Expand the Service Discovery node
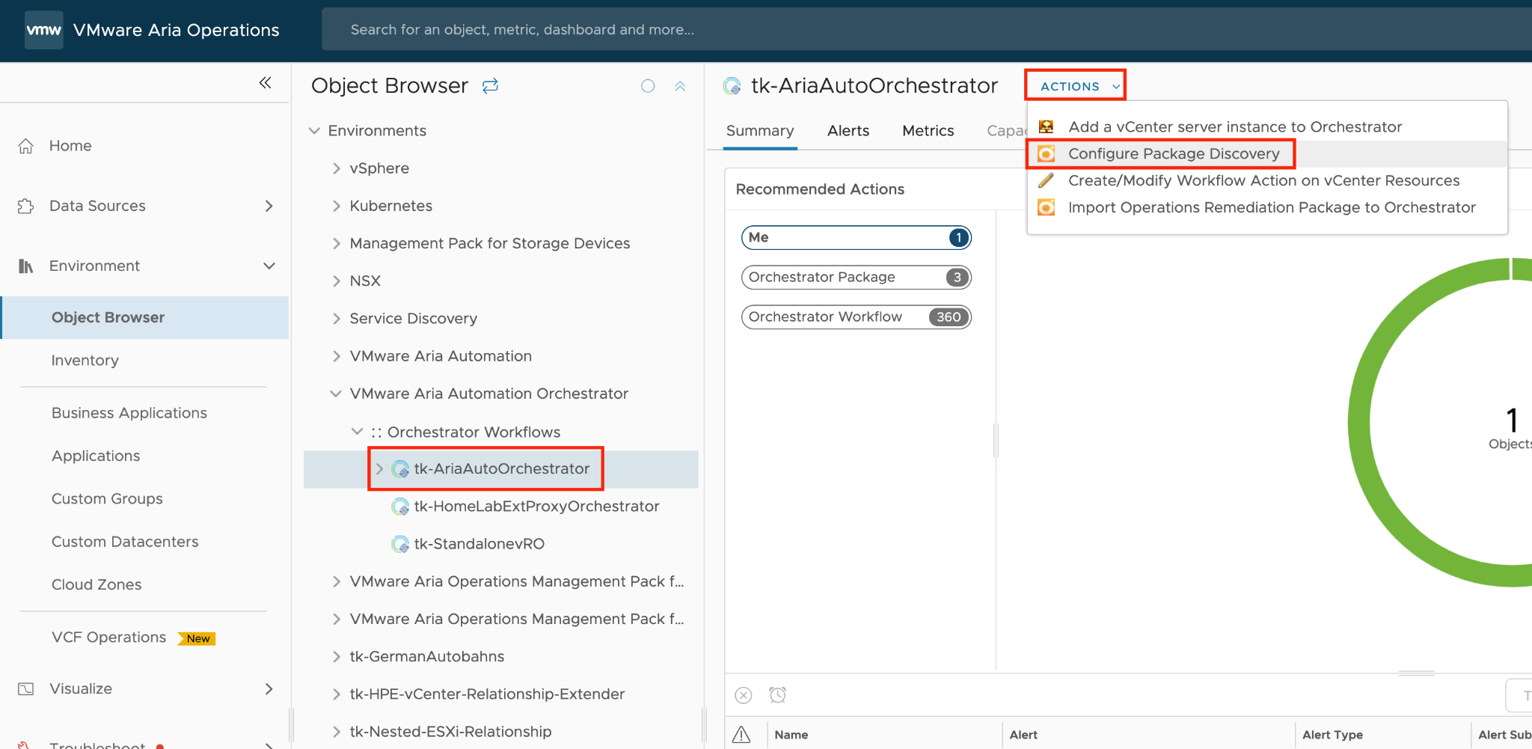The width and height of the screenshot is (1532, 749). [x=336, y=319]
